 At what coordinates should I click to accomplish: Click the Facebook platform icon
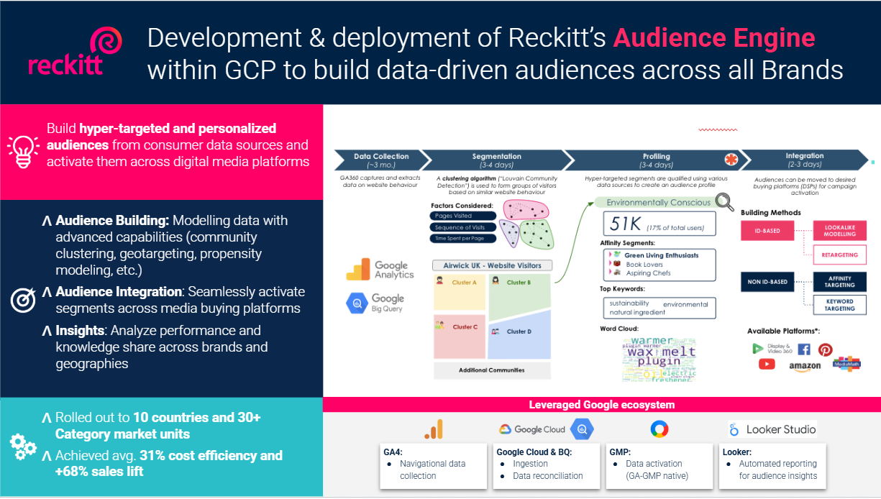(x=804, y=349)
